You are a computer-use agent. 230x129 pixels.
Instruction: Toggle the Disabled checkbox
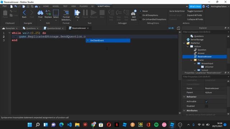point(207,106)
